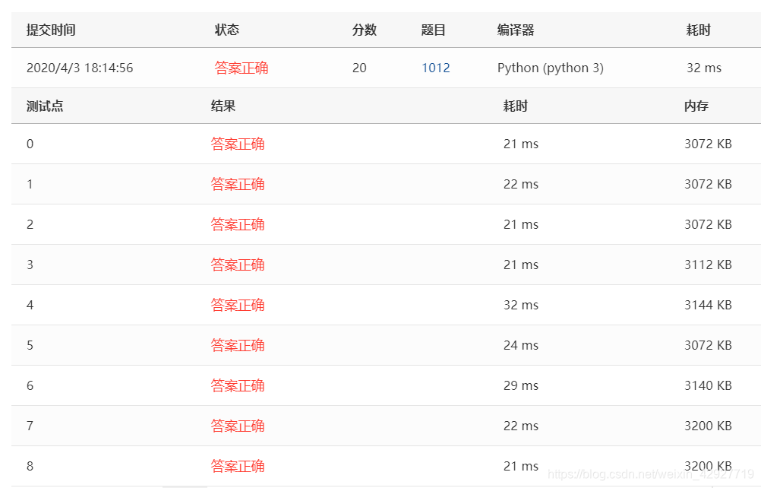The height and width of the screenshot is (488, 761).
Task: Click the 内存 header
Action: pos(696,106)
